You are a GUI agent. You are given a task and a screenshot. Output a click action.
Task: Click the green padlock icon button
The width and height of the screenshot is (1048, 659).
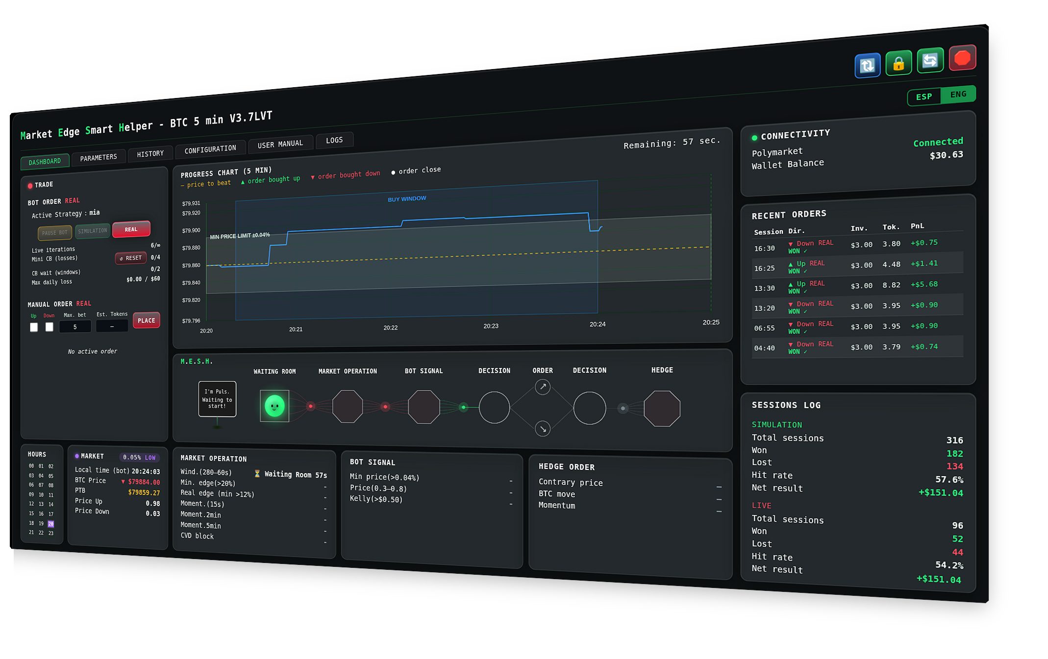(898, 63)
